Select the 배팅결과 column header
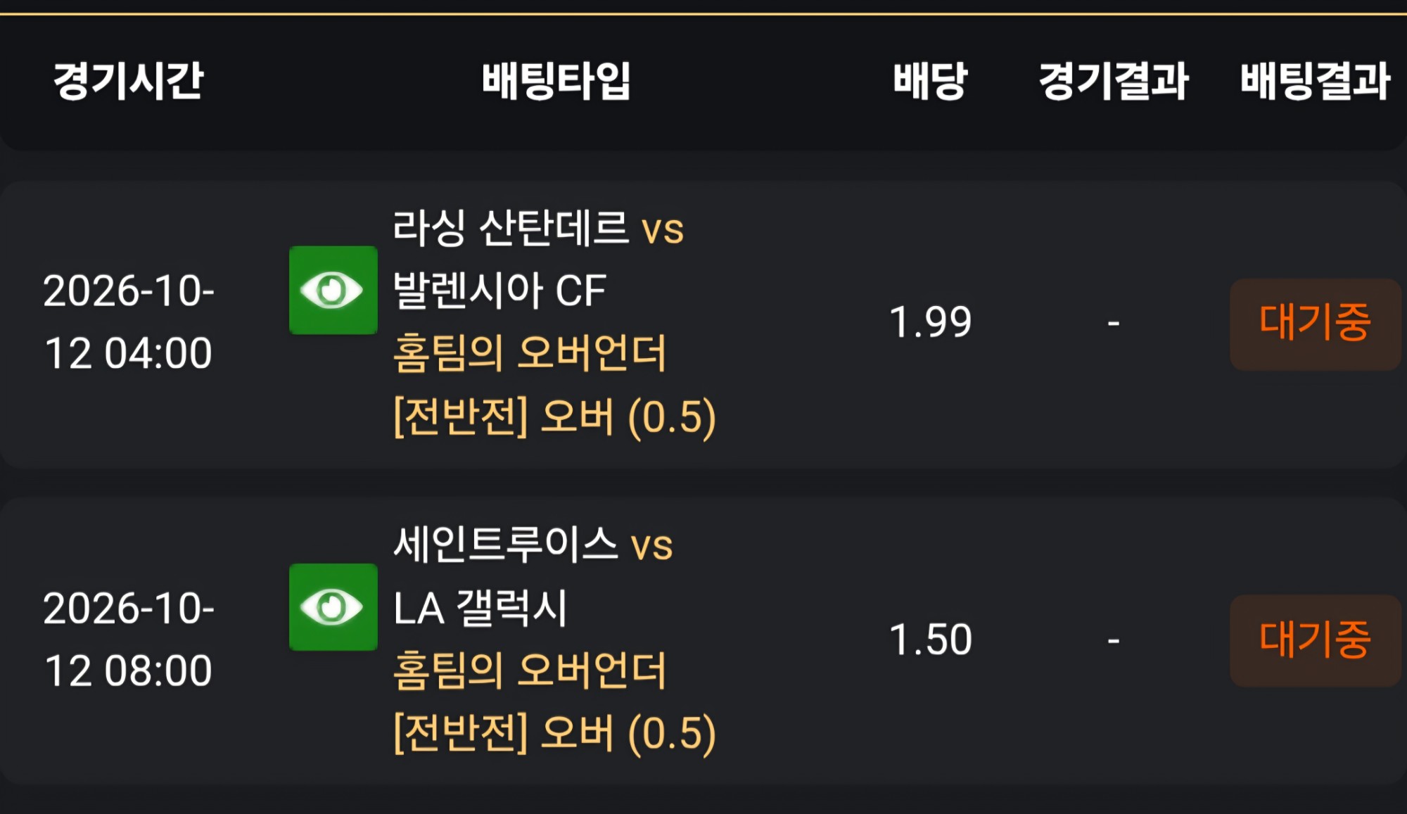 1316,80
